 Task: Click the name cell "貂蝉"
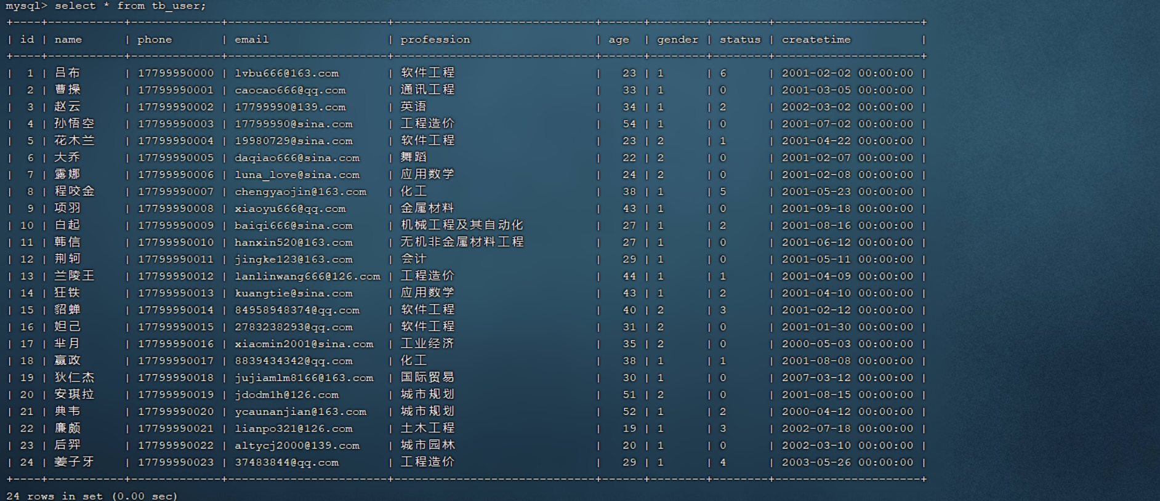(x=67, y=310)
